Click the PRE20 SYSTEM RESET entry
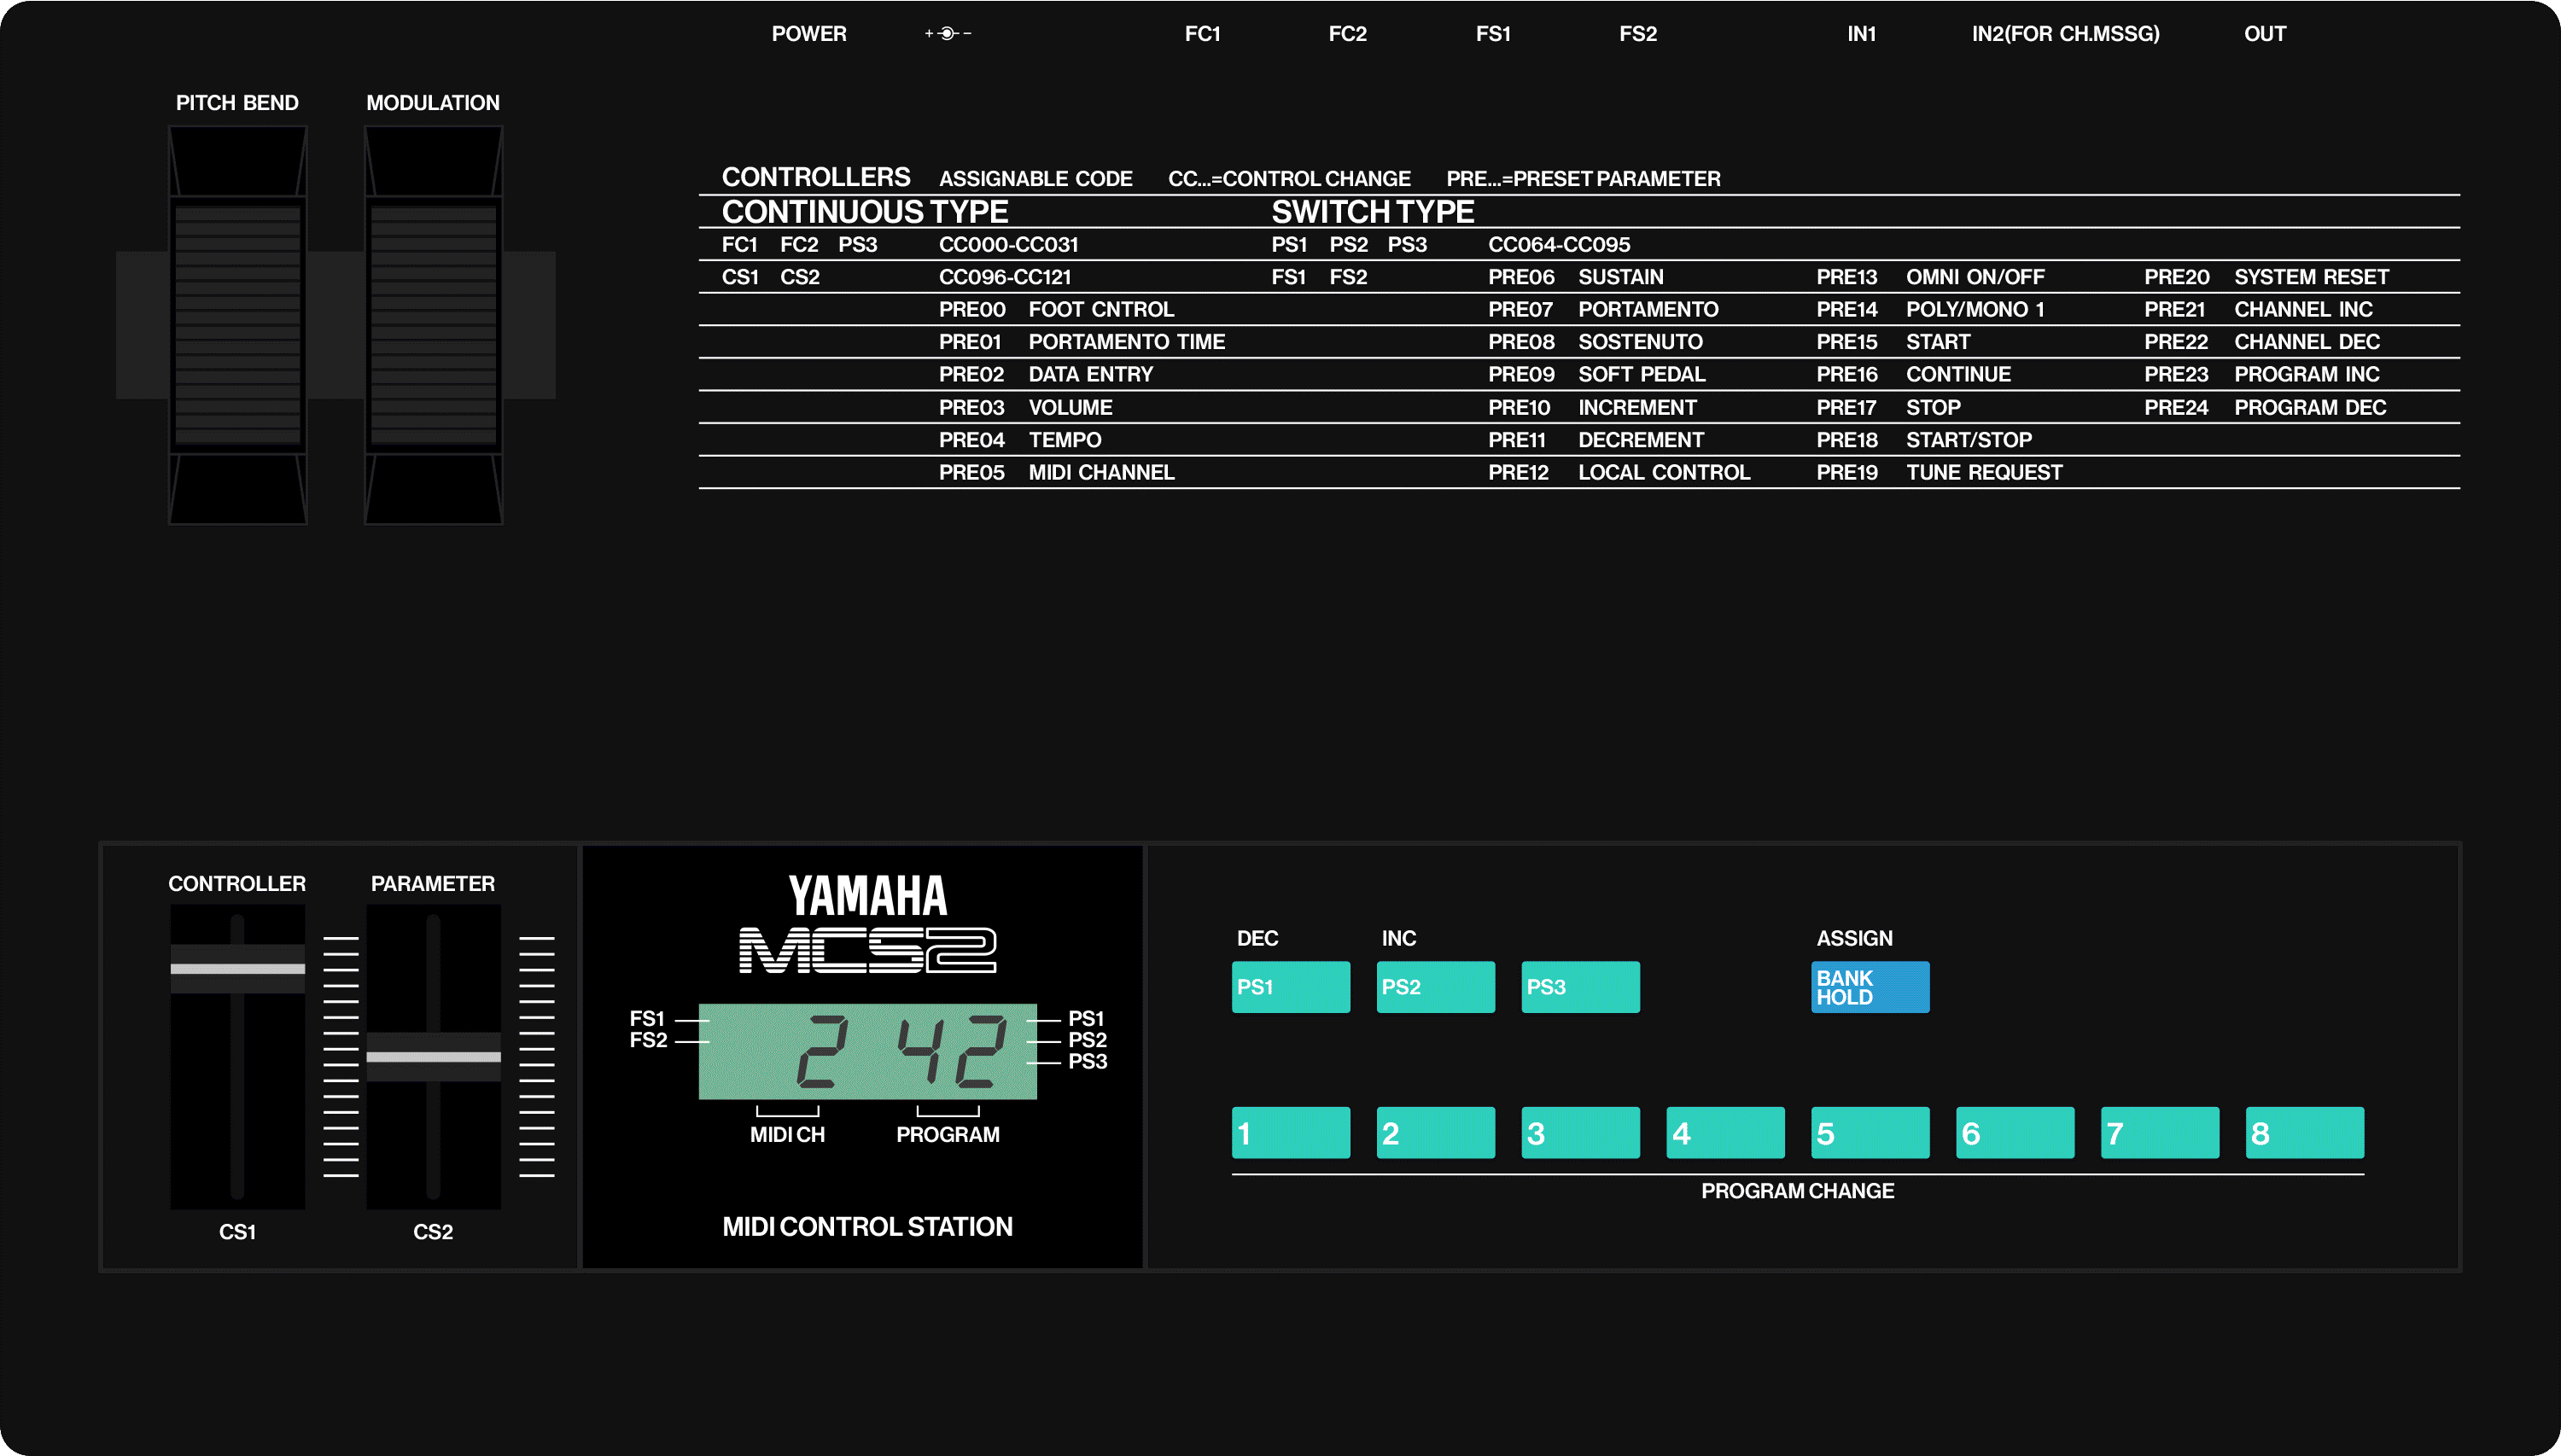Viewport: 2561px width, 1456px height. [x=2266, y=277]
